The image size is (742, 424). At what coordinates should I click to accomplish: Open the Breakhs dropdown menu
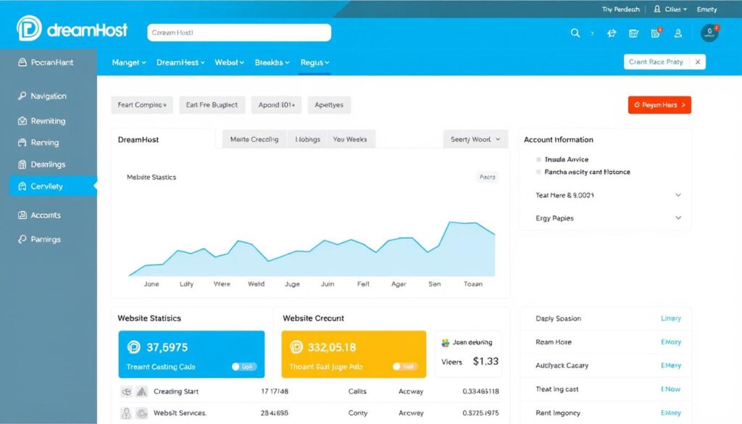click(272, 62)
